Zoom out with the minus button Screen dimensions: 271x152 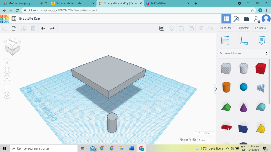click(x=7, y=87)
